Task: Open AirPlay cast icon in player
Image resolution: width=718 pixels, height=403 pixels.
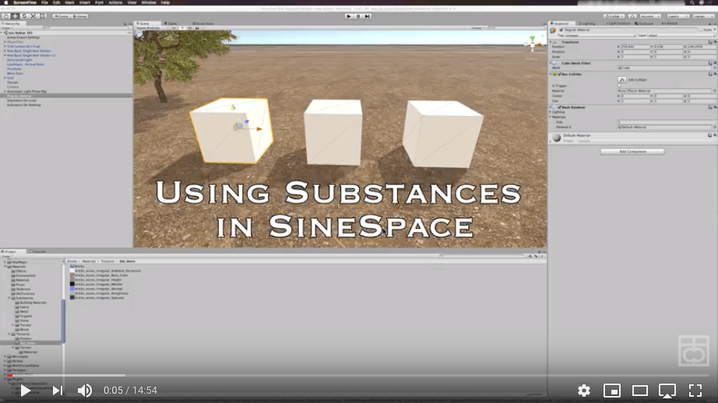Action: [667, 391]
